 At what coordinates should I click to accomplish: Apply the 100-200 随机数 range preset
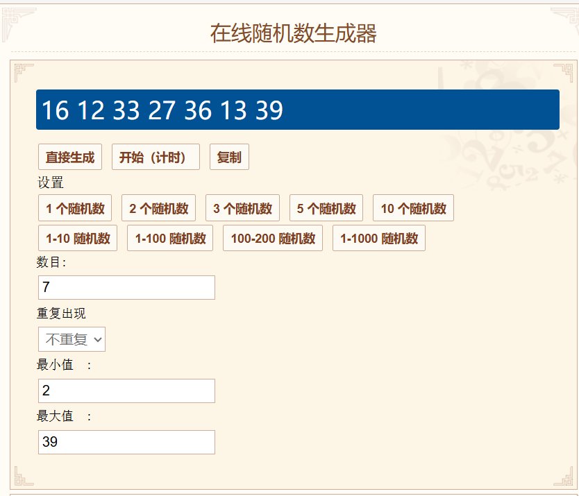coord(273,239)
